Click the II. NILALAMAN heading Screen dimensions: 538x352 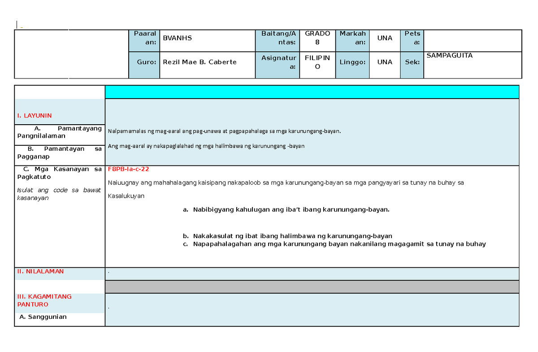point(40,271)
